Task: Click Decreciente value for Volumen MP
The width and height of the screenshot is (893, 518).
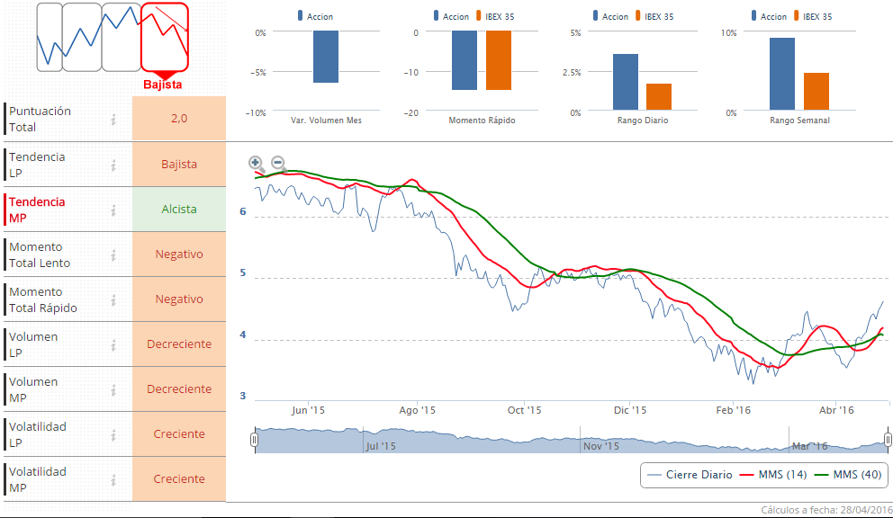Action: [x=179, y=389]
